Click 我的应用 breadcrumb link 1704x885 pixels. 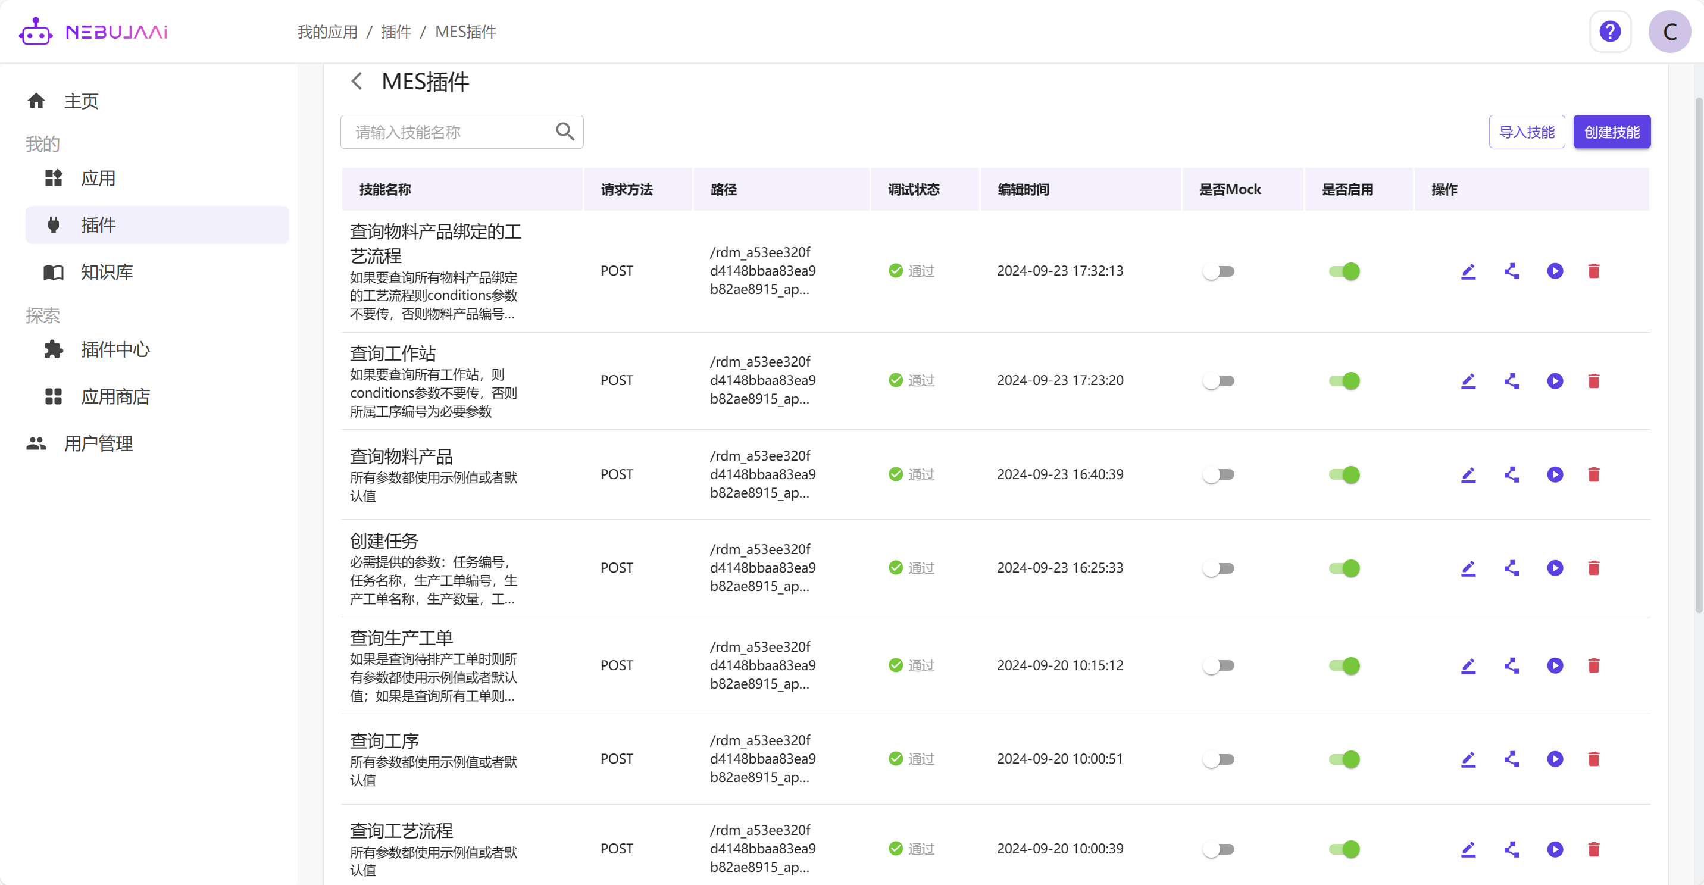(327, 32)
